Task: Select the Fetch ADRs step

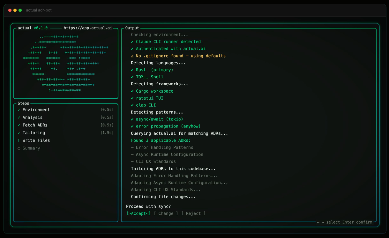Action: 35,125
